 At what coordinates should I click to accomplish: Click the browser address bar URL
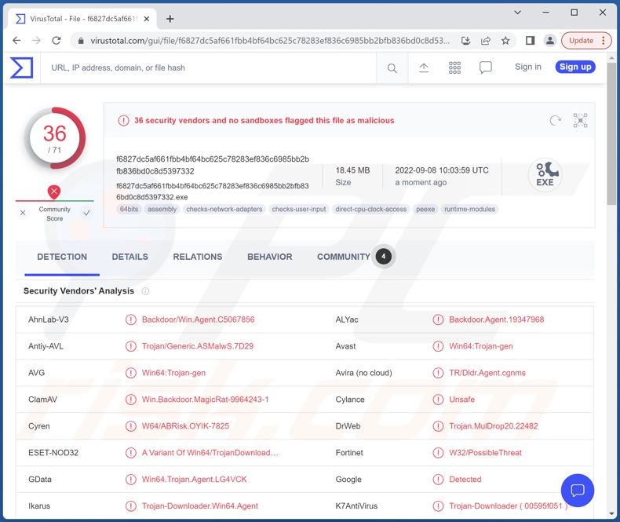click(x=270, y=41)
